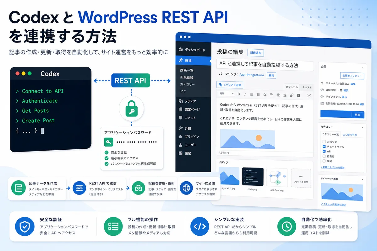377x251 pixels.
Task: Open 新規追加 in the sidebar submenu
Action: click(x=187, y=77)
